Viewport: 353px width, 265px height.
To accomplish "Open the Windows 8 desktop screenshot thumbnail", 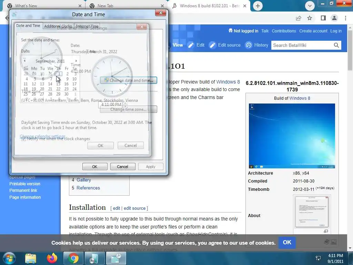I will pyautogui.click(x=292, y=136).
